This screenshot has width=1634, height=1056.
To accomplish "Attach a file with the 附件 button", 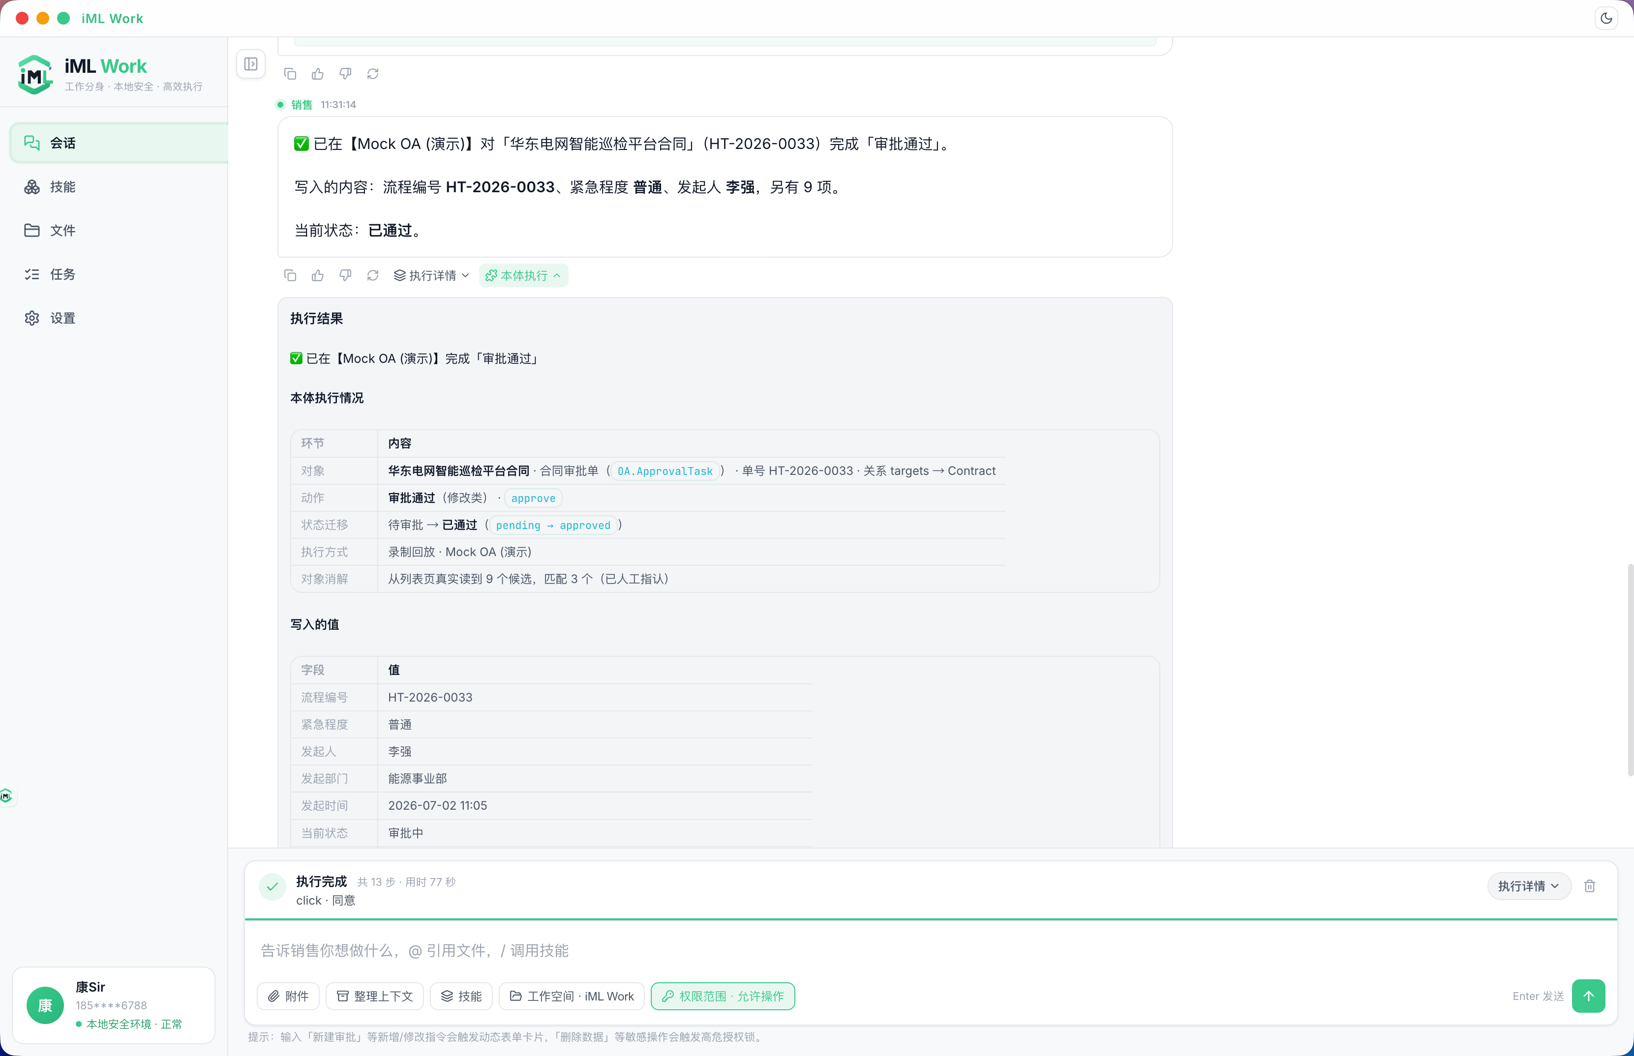I will 288,996.
